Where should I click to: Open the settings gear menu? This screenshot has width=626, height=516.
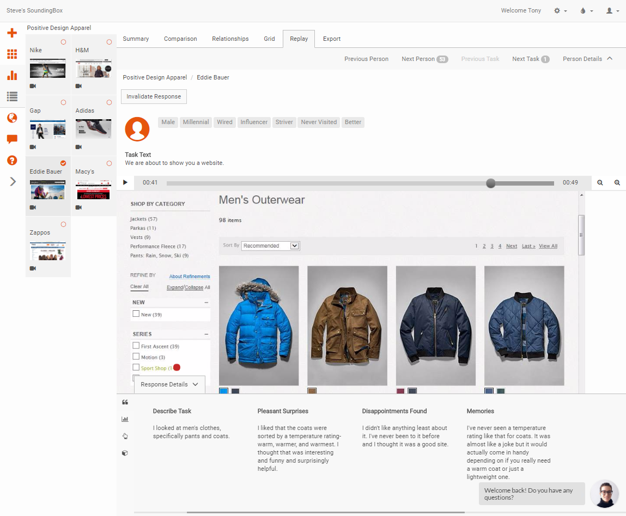[561, 11]
